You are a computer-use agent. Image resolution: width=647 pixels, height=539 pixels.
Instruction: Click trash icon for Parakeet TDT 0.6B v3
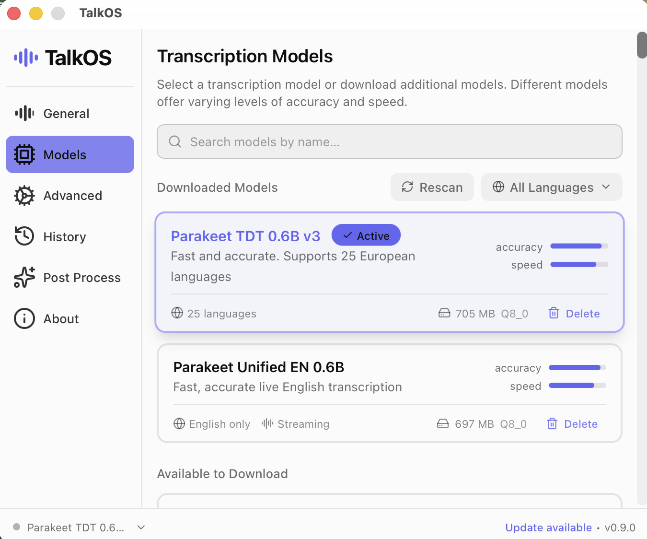click(x=554, y=313)
